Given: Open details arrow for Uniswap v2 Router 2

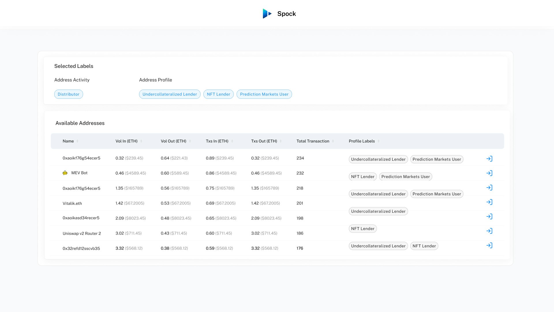Looking at the screenshot, I should [x=489, y=231].
